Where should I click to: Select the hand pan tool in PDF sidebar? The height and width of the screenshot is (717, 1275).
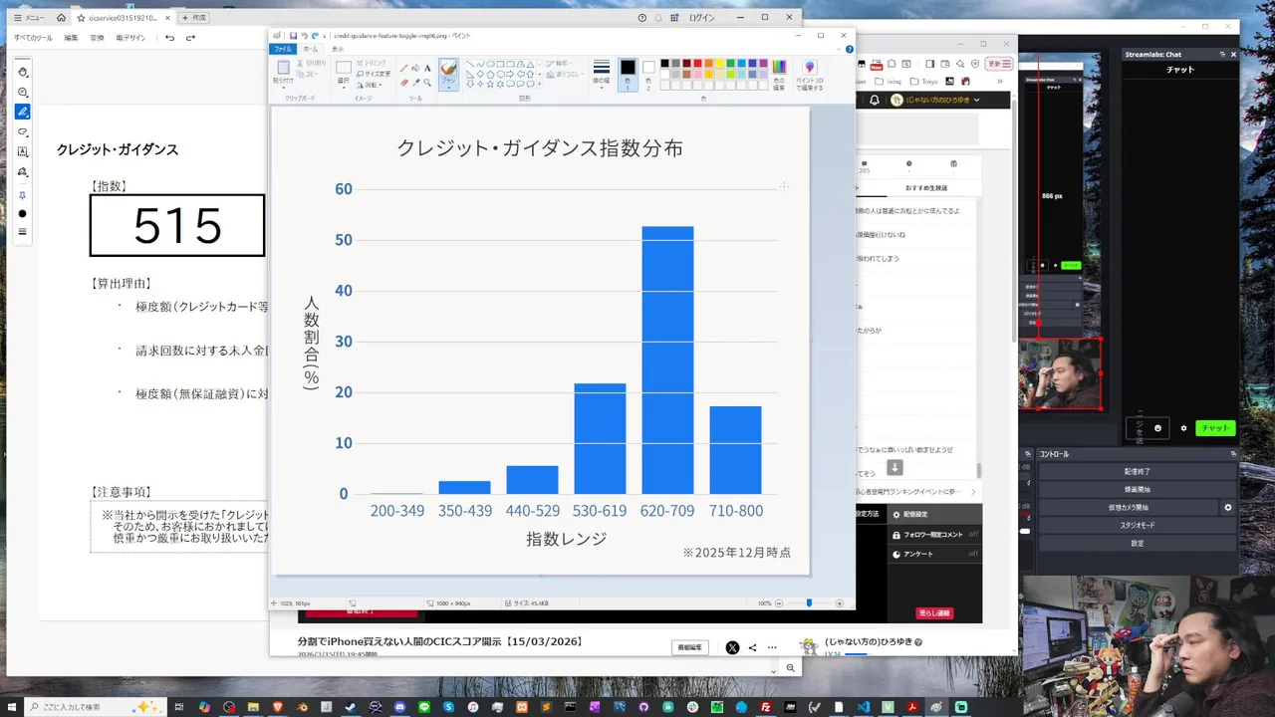tap(23, 73)
